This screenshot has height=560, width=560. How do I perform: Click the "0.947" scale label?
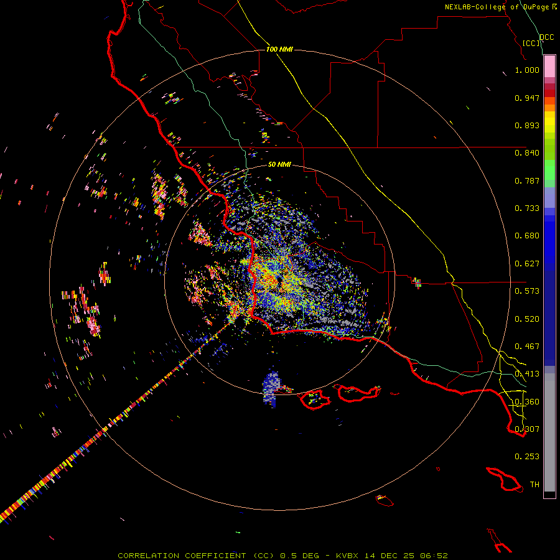tap(527, 98)
